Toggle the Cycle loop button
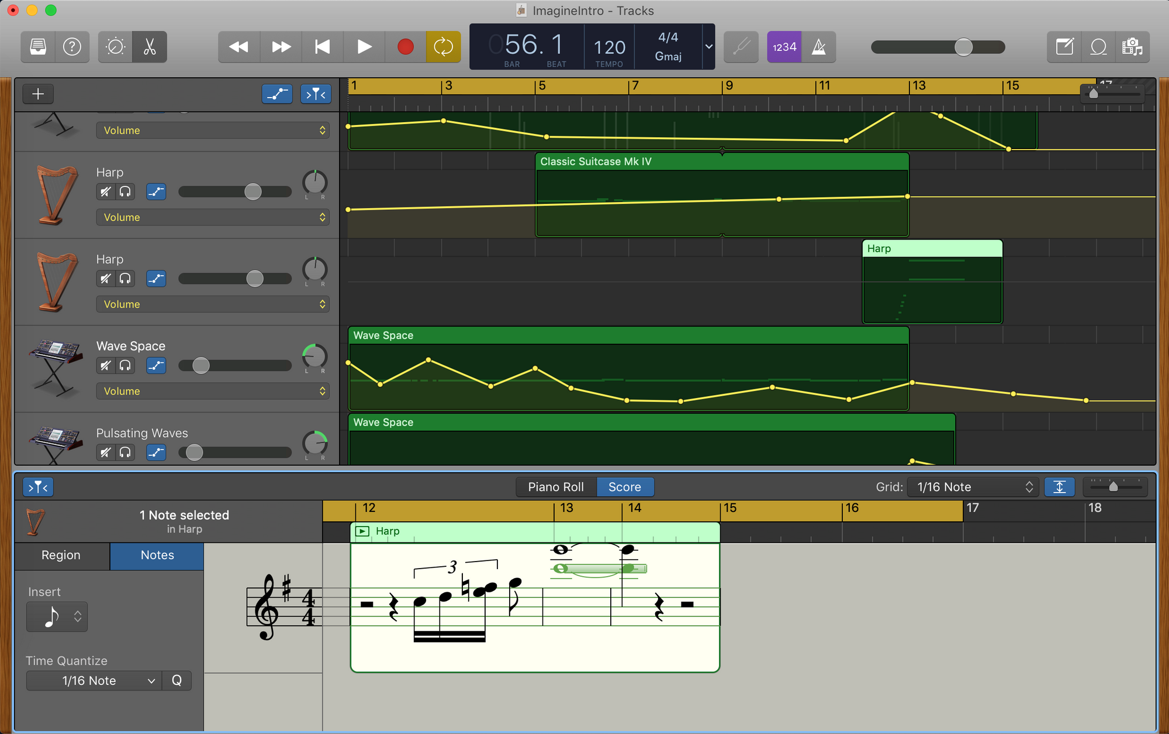1169x734 pixels. click(443, 47)
